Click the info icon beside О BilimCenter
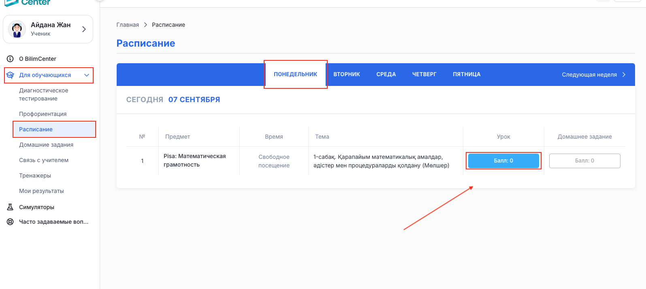The image size is (646, 289). coord(10,59)
